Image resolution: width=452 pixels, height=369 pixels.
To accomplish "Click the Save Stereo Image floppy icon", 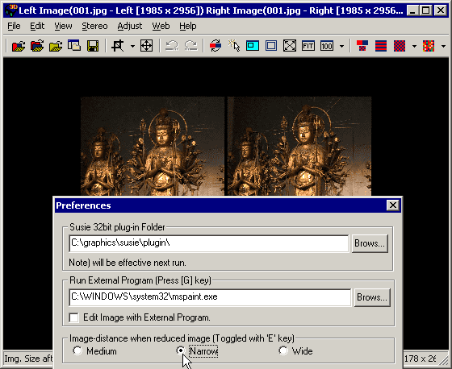I will (93, 46).
